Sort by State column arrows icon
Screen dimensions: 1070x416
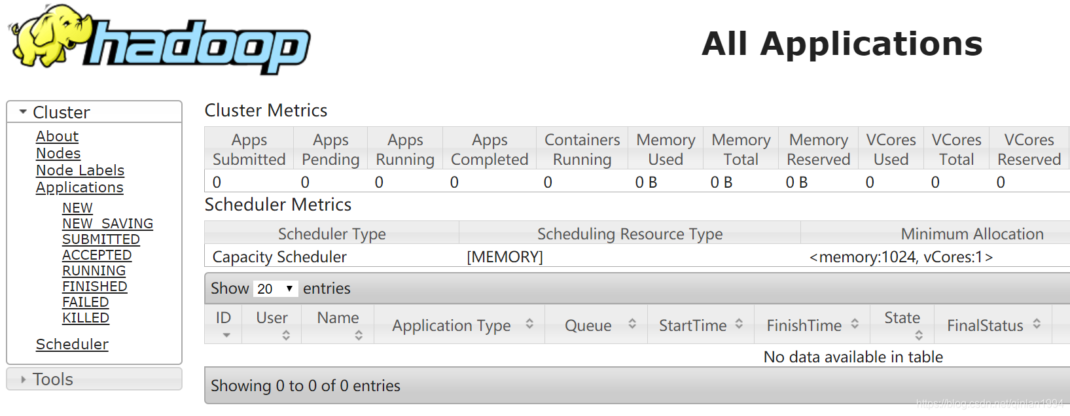[919, 336]
